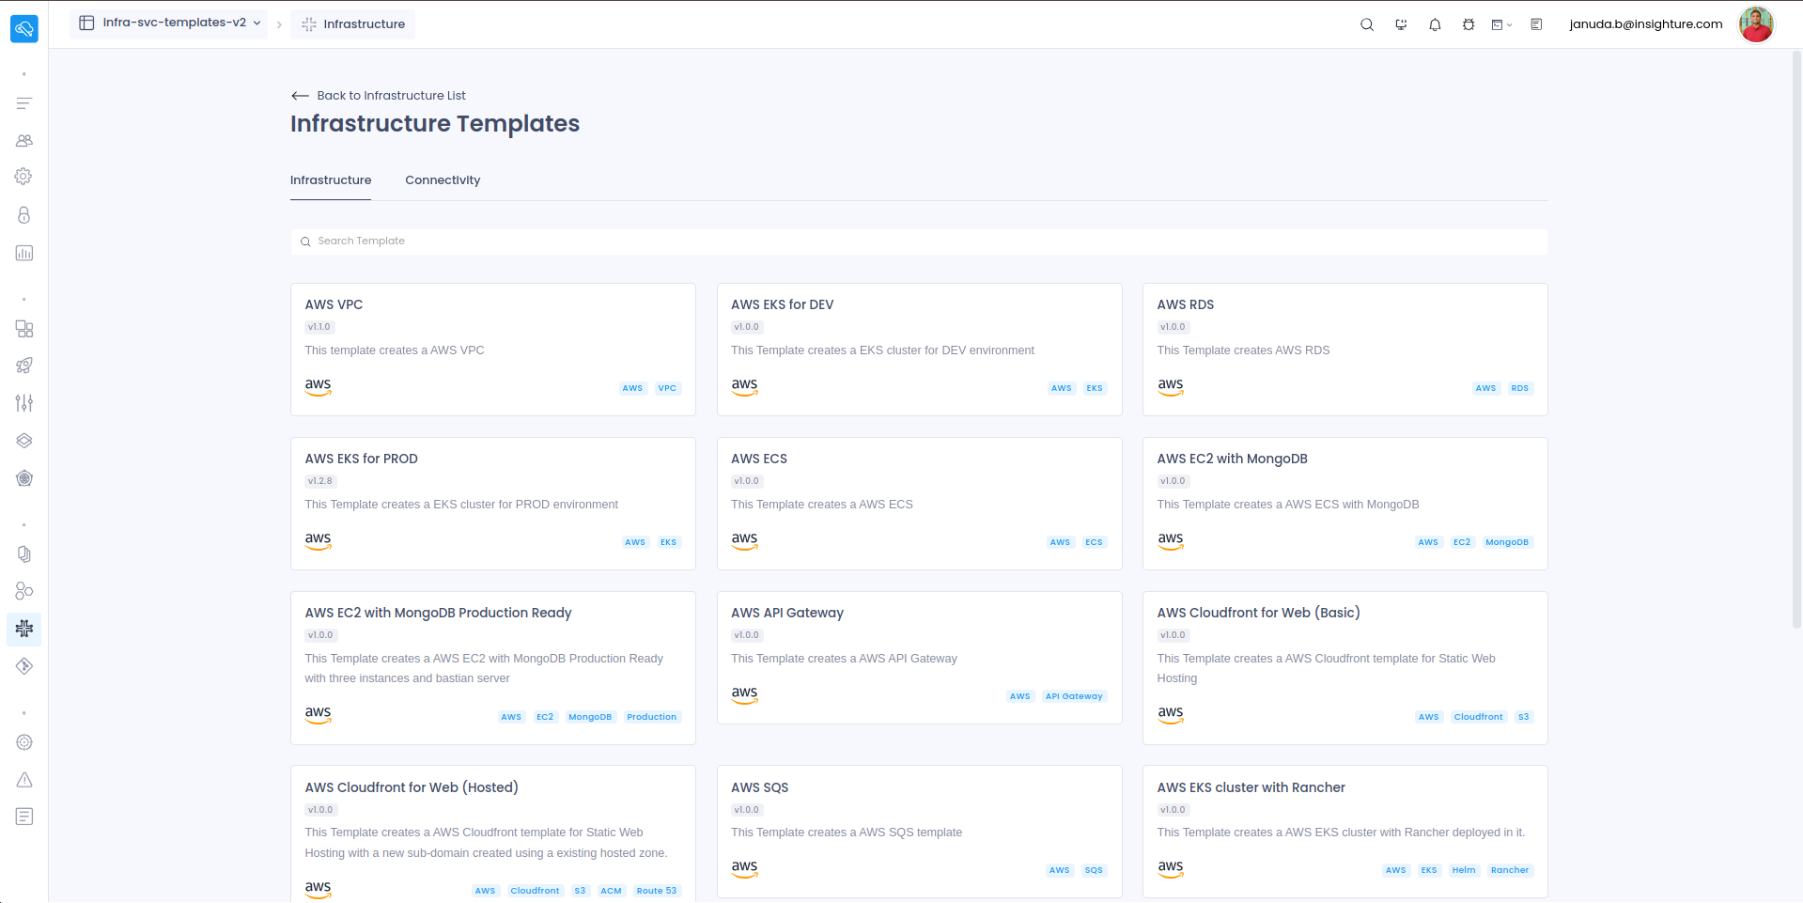Click the Infrastructure breadcrumb
1803x903 pixels.
click(353, 24)
